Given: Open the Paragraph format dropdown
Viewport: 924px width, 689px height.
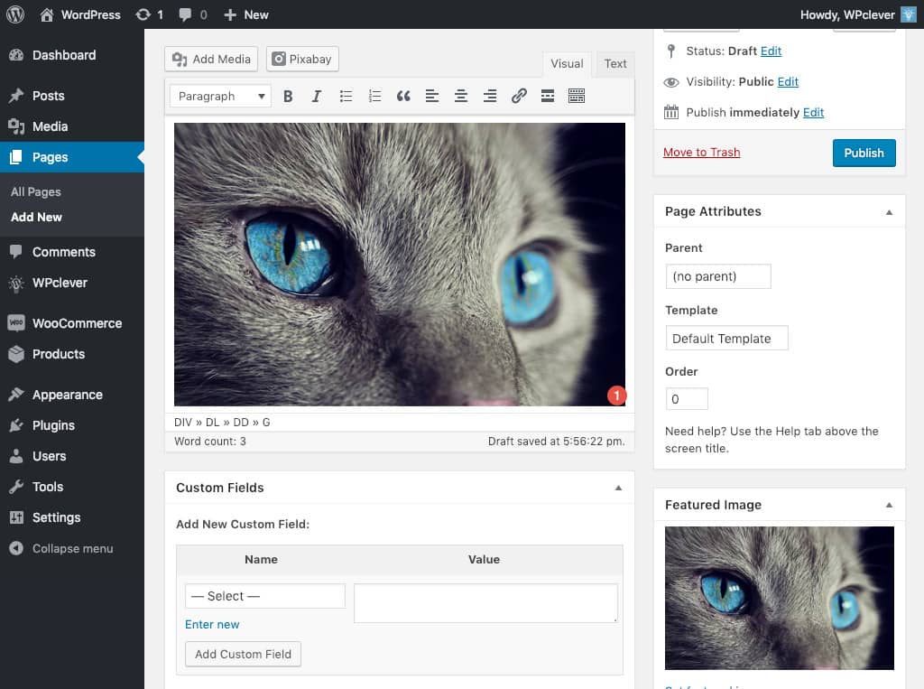Looking at the screenshot, I should tap(221, 96).
